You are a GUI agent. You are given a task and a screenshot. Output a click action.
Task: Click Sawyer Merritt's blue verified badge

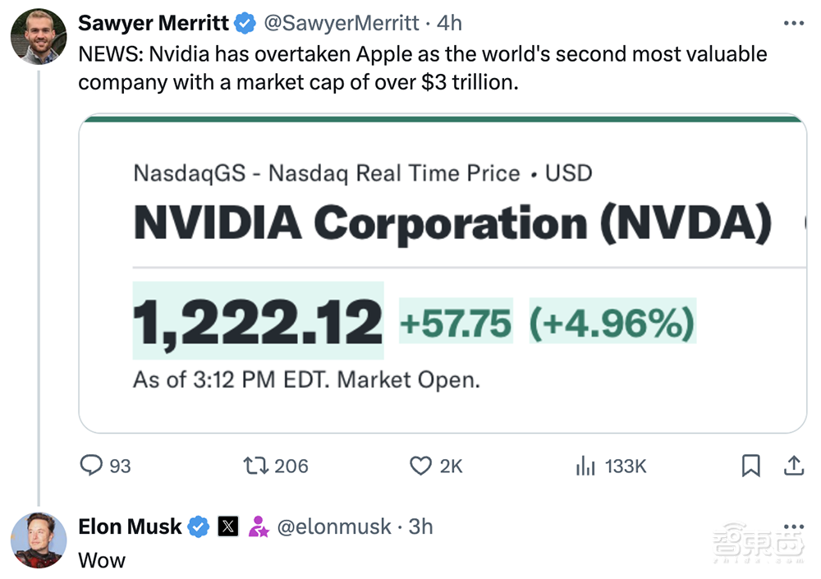click(x=245, y=24)
